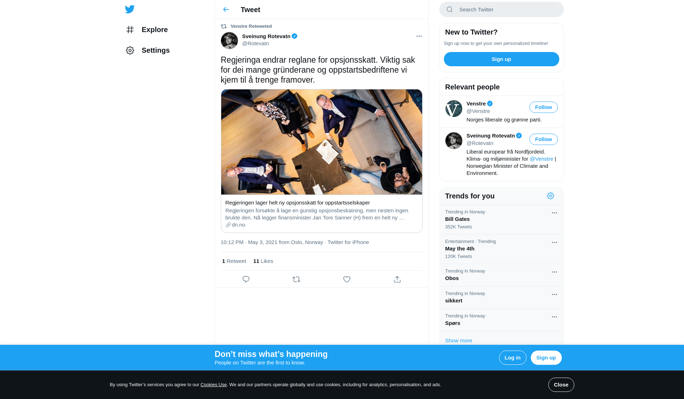Click the verified badge beside tweet author
Screen dimensions: 684x399
(x=295, y=36)
